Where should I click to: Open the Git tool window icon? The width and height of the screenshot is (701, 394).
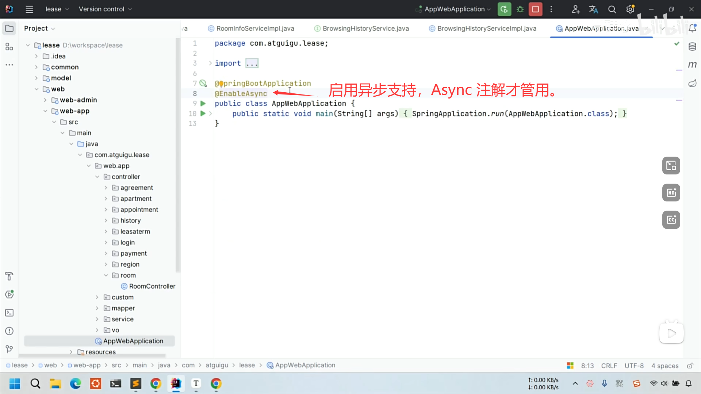pos(9,349)
